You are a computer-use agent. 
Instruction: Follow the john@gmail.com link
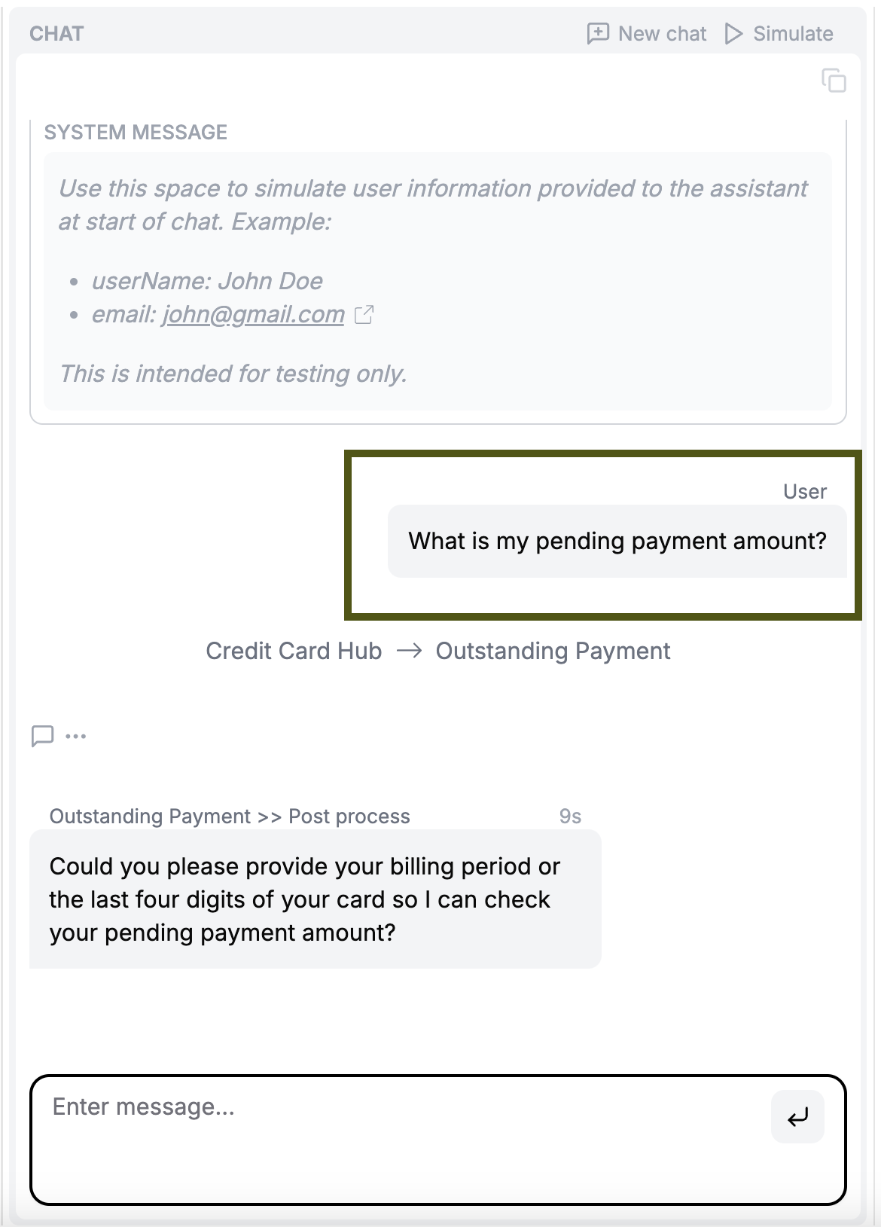[x=253, y=314]
